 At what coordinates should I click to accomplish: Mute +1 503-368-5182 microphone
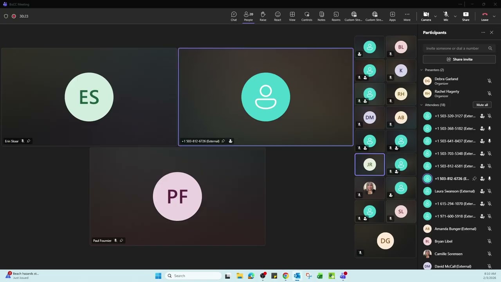coord(489,128)
